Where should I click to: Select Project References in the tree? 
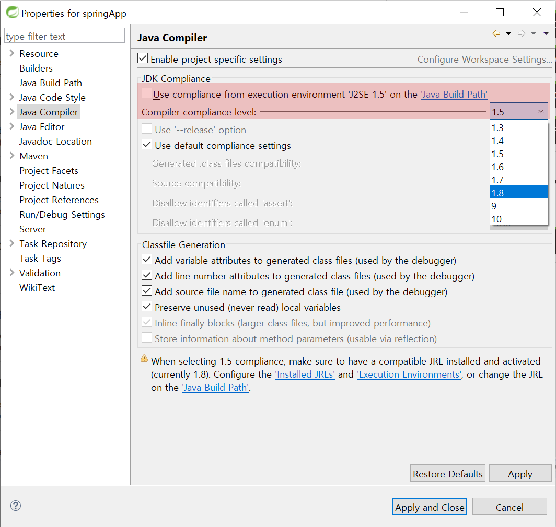pyautogui.click(x=59, y=200)
